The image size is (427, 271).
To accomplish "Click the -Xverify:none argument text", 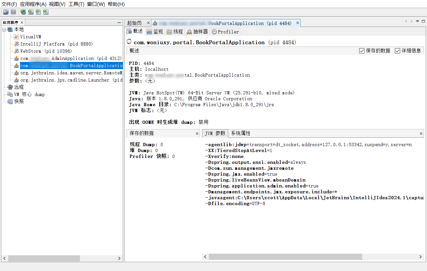I will point(224,156).
